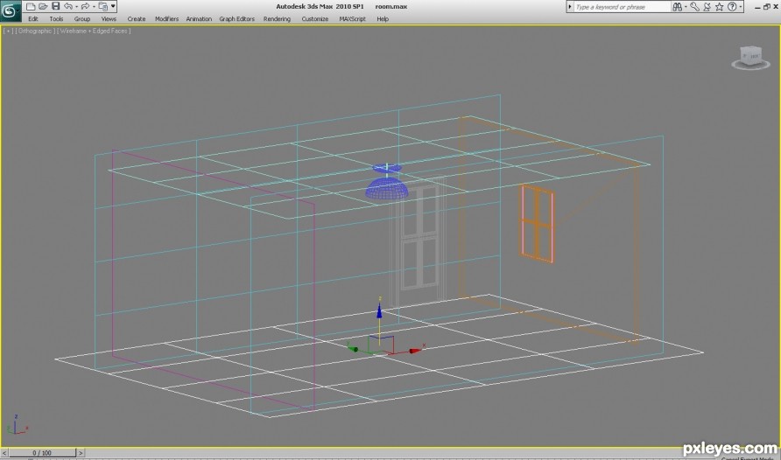Open the Rendering menu

pyautogui.click(x=277, y=19)
